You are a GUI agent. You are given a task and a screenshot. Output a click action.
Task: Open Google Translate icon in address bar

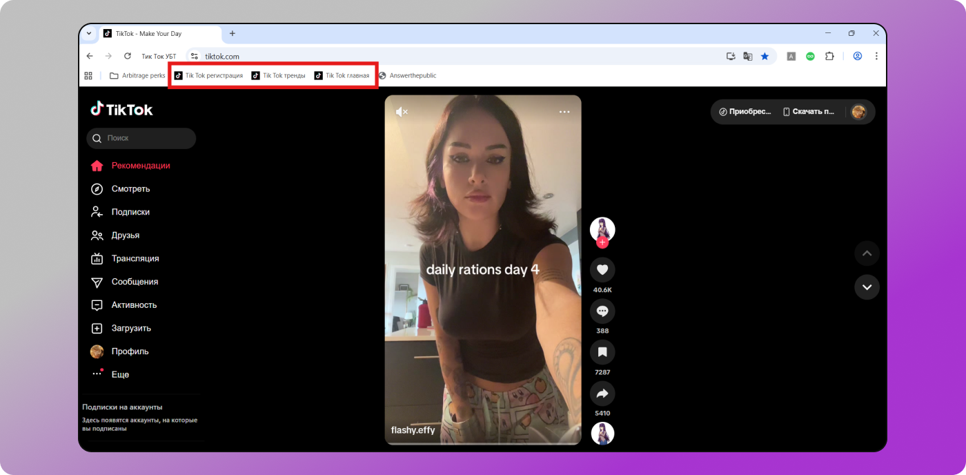747,56
